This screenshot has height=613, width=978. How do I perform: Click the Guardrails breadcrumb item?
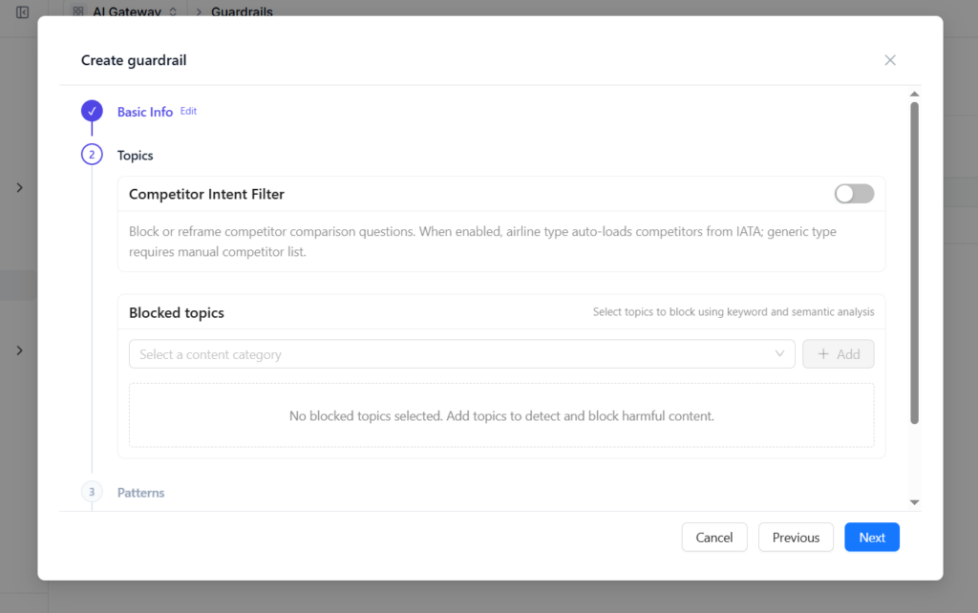242,11
